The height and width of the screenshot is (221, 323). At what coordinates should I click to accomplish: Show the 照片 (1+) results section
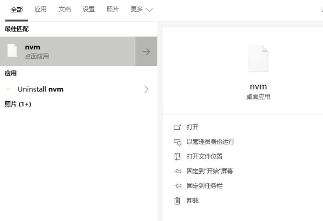pos(18,105)
